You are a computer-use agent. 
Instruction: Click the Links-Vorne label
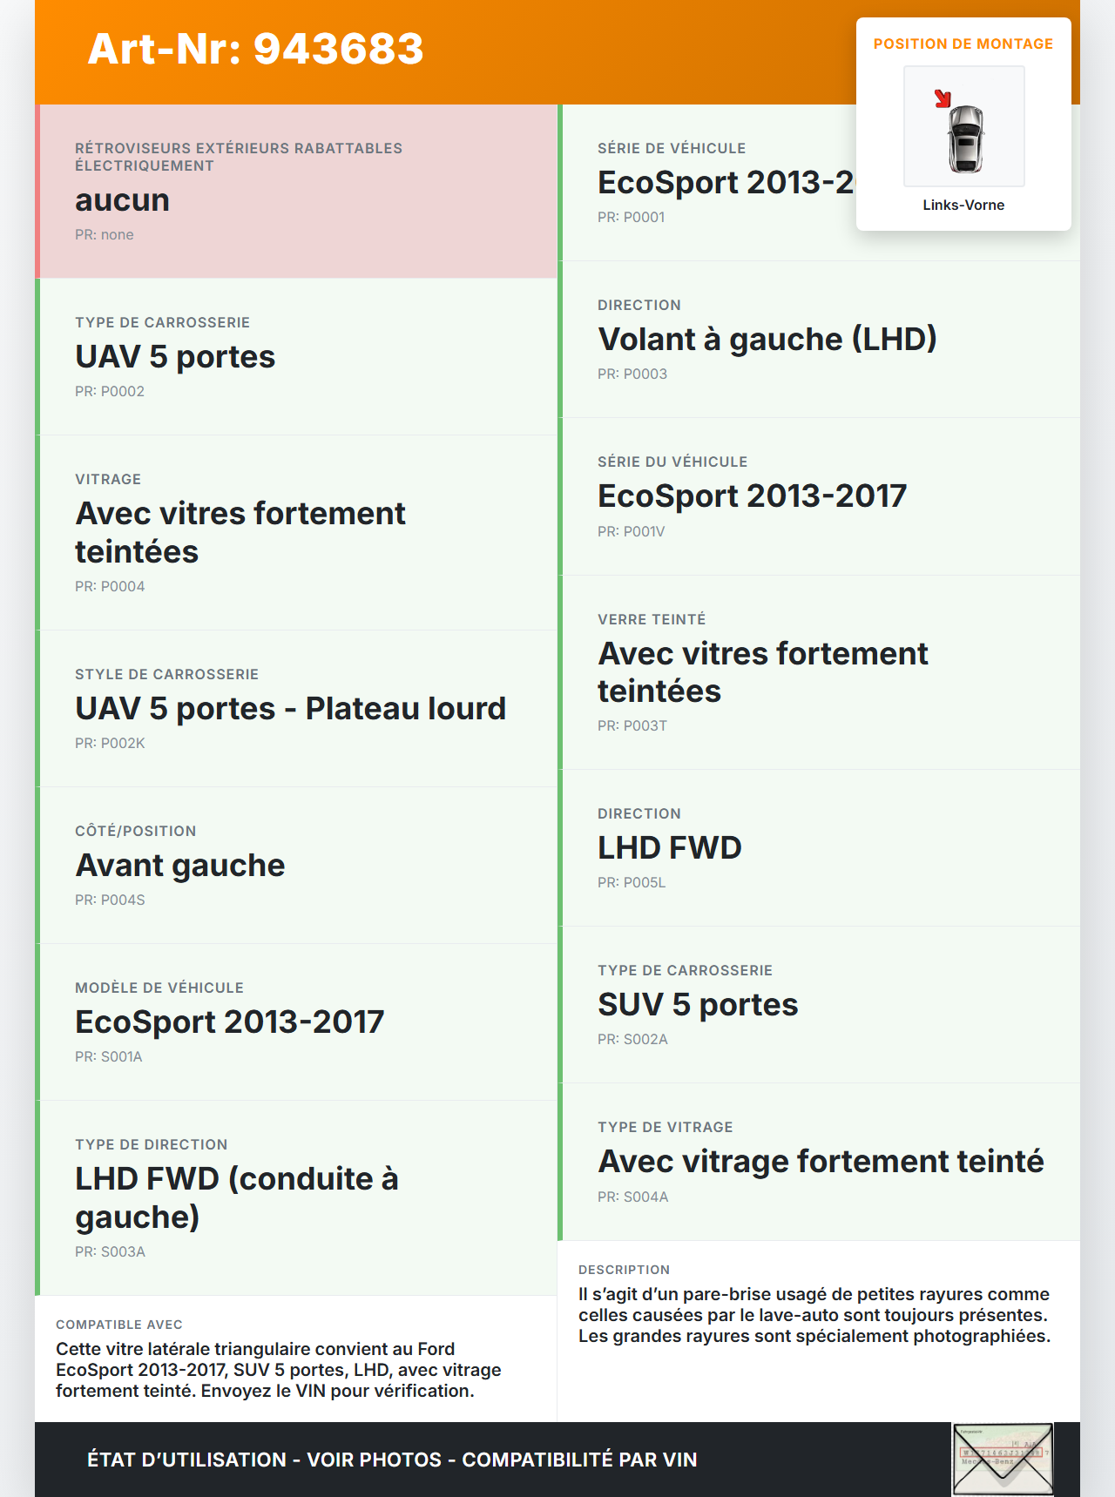tap(963, 206)
